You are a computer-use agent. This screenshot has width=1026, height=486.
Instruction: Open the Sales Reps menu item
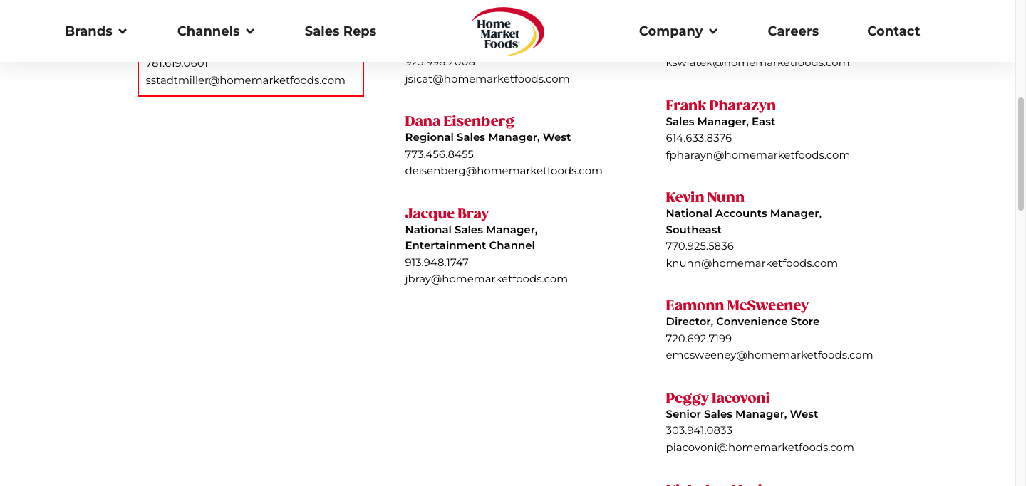(340, 31)
